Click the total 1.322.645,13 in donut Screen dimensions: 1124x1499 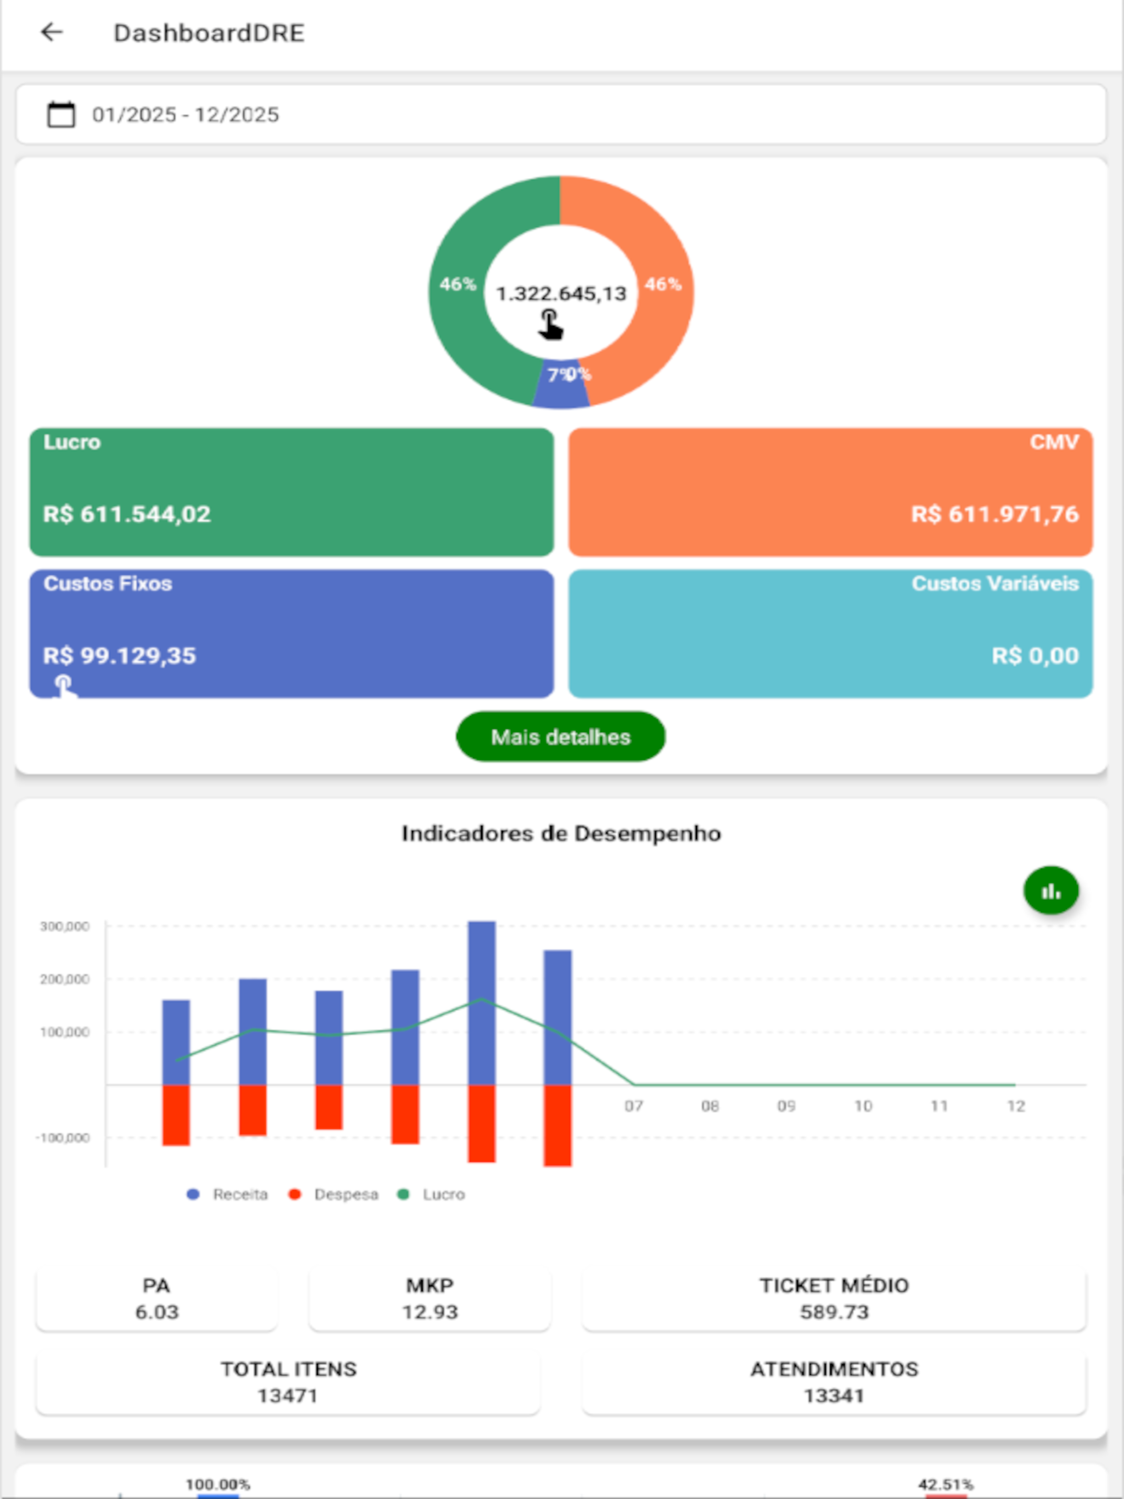[561, 294]
